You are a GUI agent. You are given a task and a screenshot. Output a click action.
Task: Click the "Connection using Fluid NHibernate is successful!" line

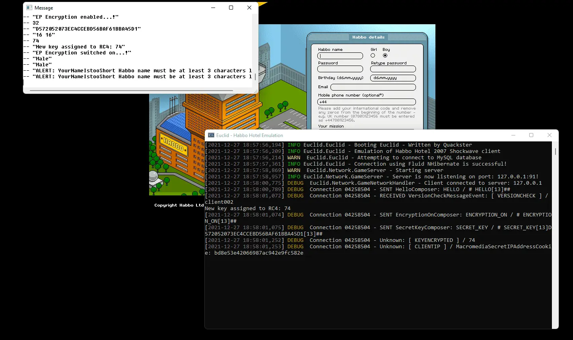tap(356, 164)
